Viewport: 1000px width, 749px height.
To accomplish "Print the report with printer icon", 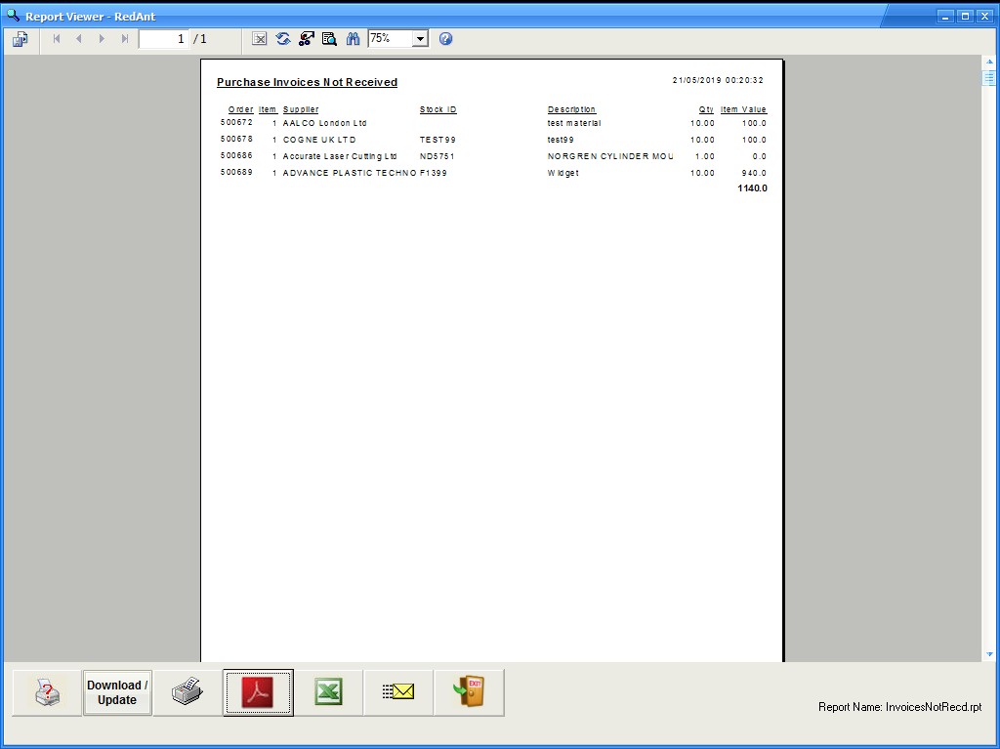I will point(187,692).
